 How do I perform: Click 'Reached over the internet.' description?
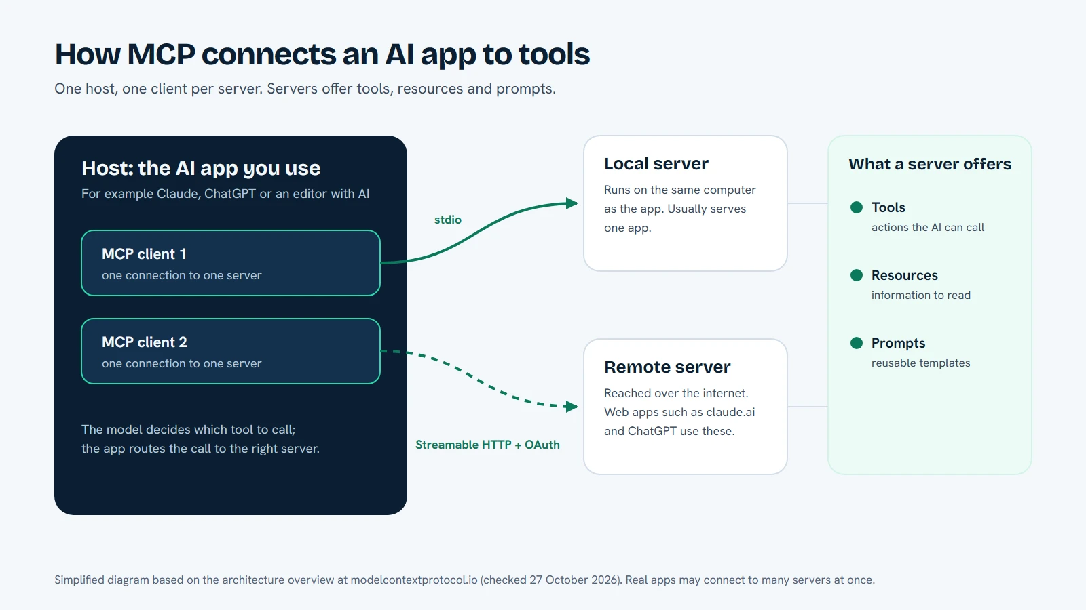tap(676, 393)
